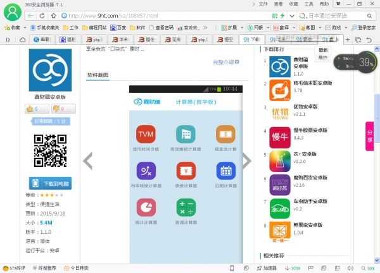Open the 工具 menu
The width and height of the screenshot is (380, 273).
coord(309,4)
